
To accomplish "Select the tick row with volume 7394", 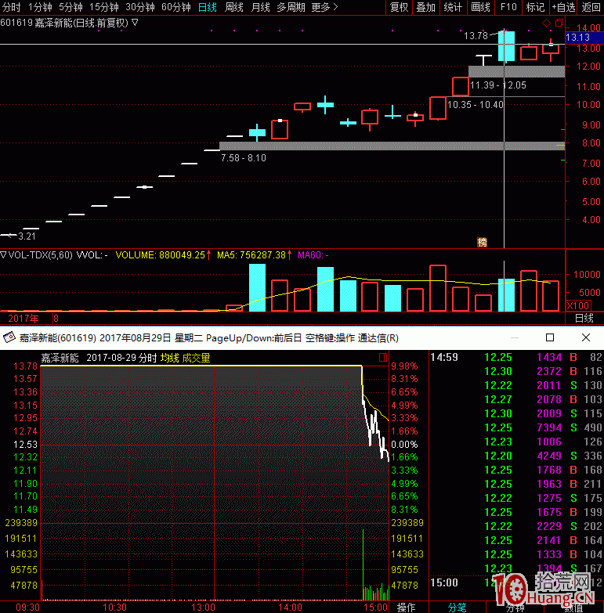I will pos(516,427).
